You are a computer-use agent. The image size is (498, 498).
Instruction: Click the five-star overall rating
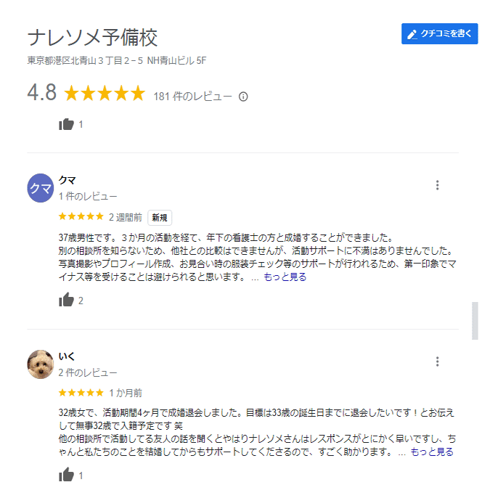[x=105, y=94]
